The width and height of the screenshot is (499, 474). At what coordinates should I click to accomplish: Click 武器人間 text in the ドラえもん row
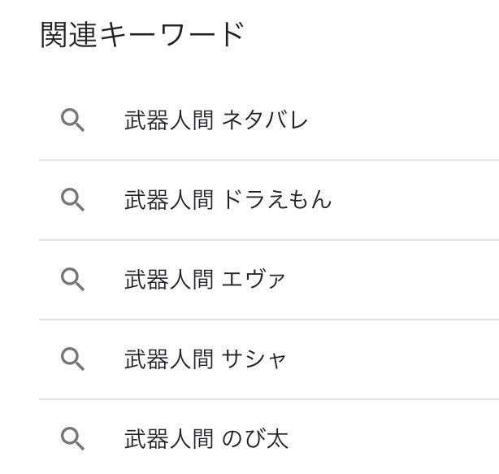pos(169,200)
